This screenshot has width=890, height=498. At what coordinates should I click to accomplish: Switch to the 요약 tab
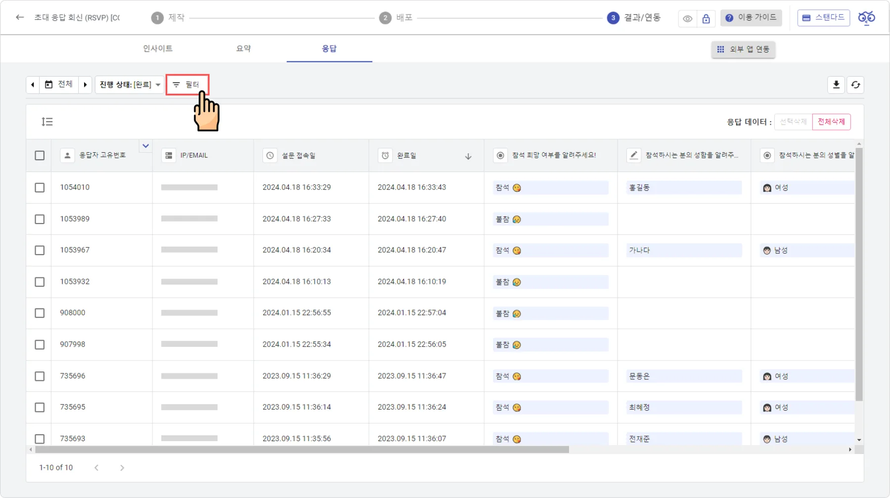pyautogui.click(x=243, y=48)
